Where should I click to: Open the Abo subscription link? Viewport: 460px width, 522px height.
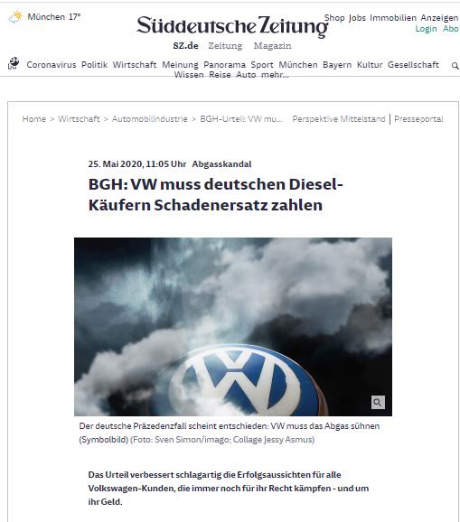point(450,29)
